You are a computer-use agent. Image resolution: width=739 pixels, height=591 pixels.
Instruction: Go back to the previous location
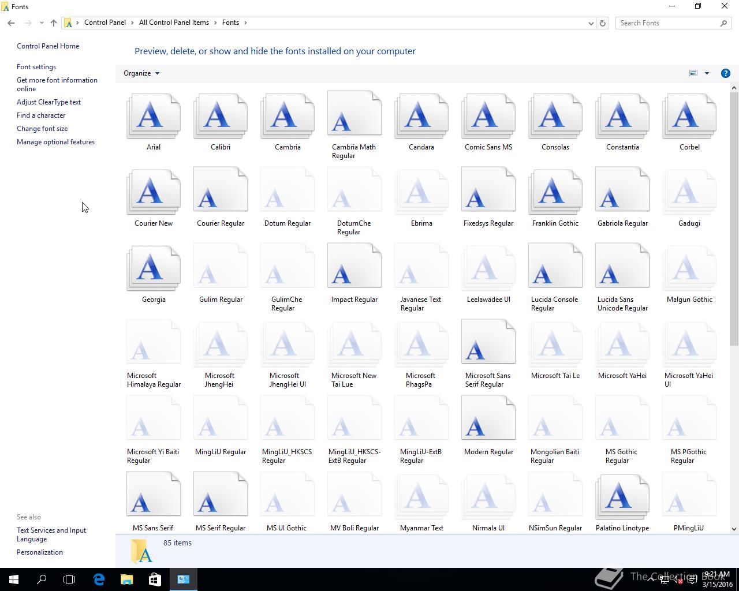pos(11,23)
